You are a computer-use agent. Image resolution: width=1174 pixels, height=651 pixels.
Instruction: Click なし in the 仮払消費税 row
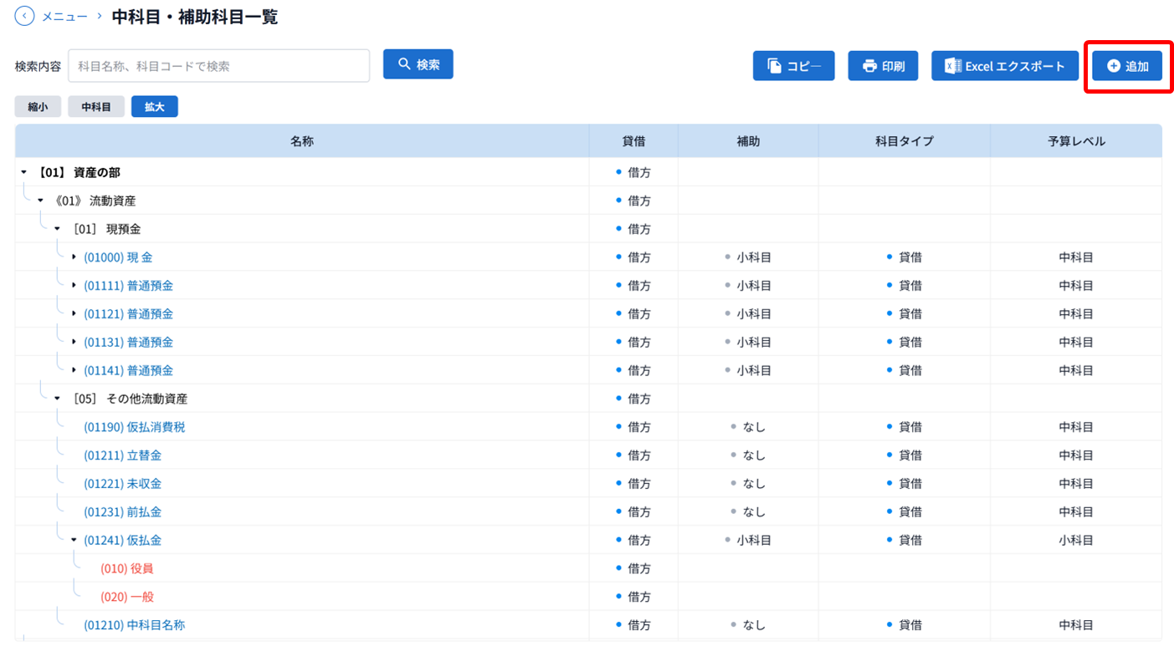click(x=754, y=427)
